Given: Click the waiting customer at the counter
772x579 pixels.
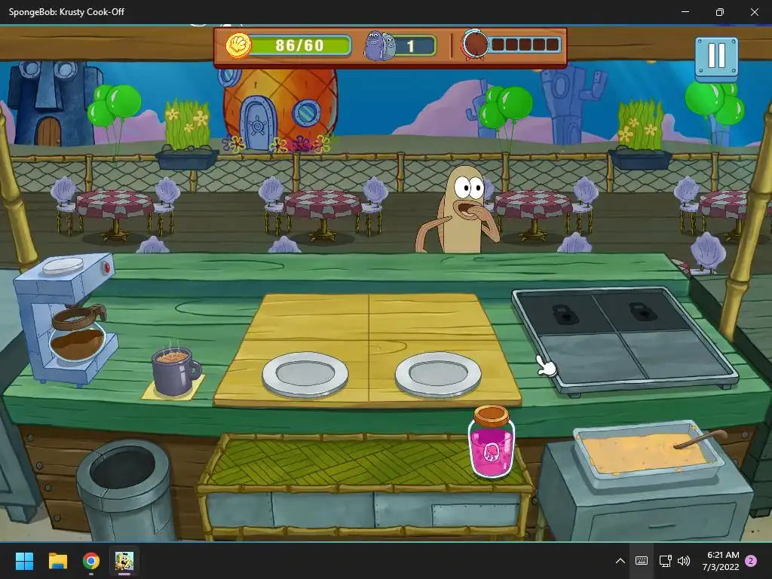Looking at the screenshot, I should [461, 211].
